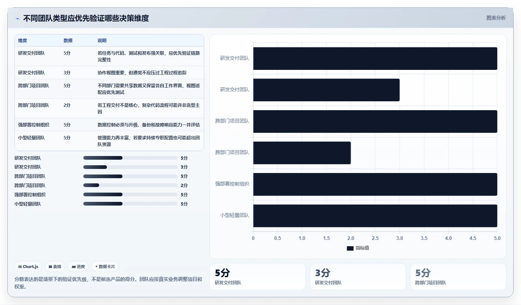
Task: Click 小型轻量团队 in the table
Action: point(31,138)
